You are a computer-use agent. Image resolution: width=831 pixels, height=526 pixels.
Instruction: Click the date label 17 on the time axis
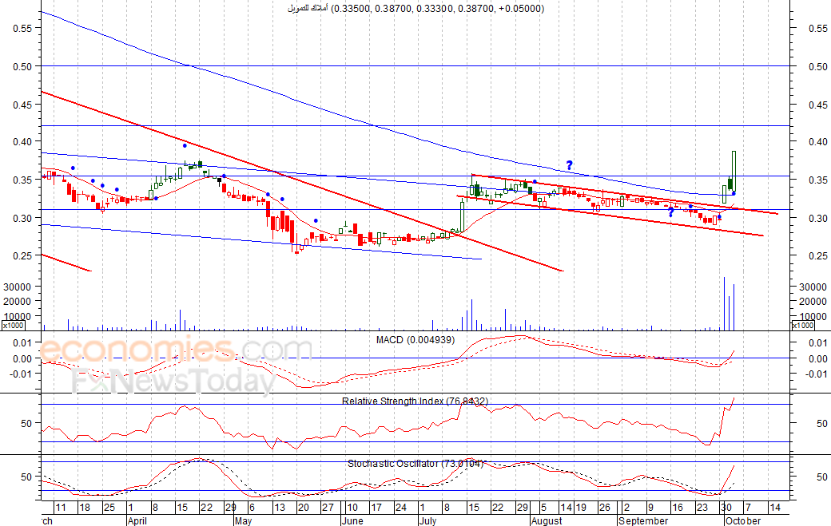click(376, 508)
